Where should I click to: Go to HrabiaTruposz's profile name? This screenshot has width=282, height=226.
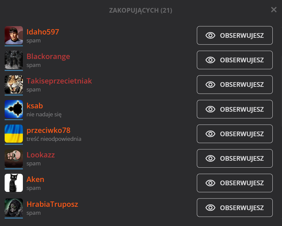click(52, 204)
